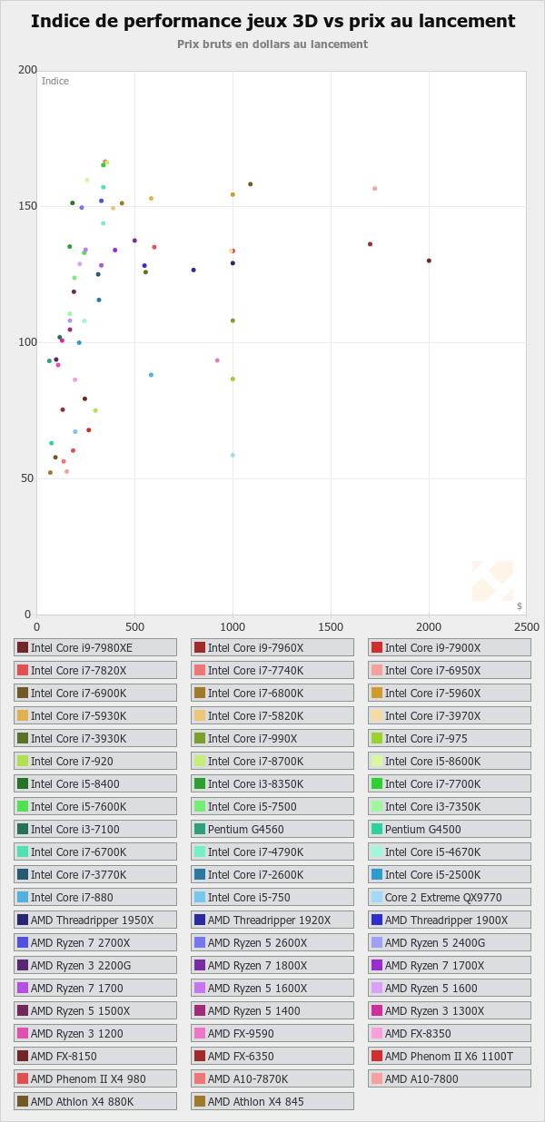Viewport: 545px width, 1122px height.
Task: Filter chart by AMD Phenom II X4 980
Action: [95, 1078]
